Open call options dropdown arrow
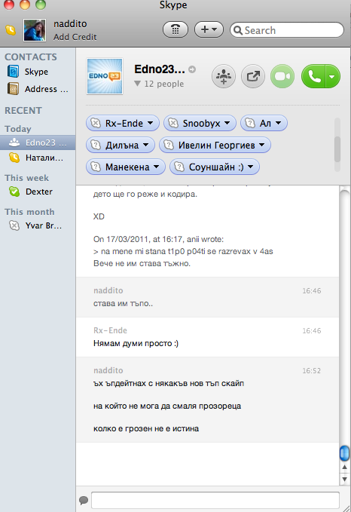The width and height of the screenshot is (351, 512). [332, 76]
